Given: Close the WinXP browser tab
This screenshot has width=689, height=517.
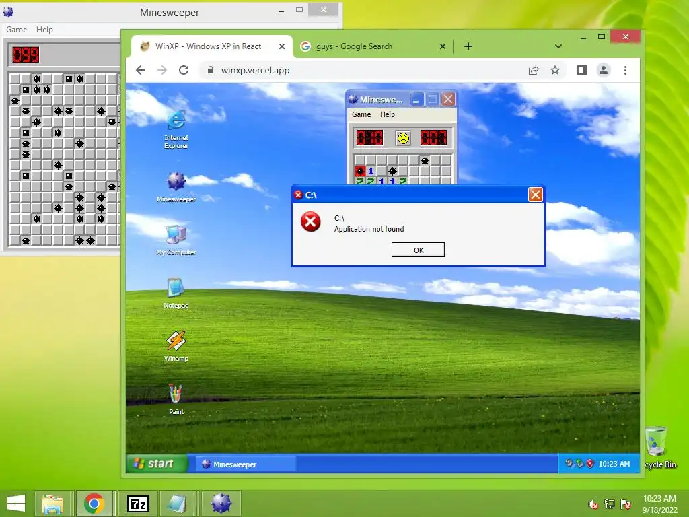Looking at the screenshot, I should click(x=282, y=46).
